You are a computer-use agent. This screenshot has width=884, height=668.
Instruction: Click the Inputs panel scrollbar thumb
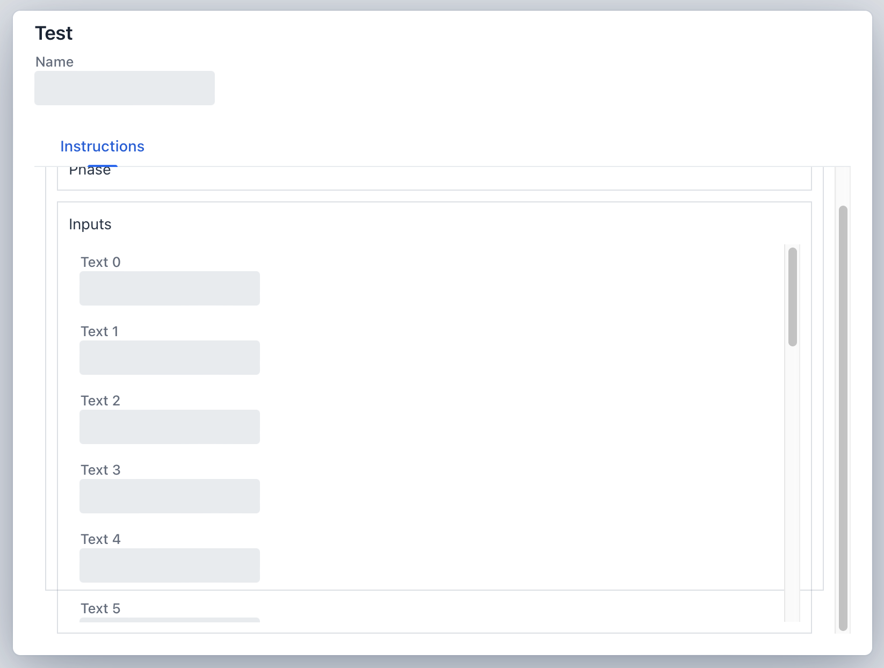click(x=792, y=296)
